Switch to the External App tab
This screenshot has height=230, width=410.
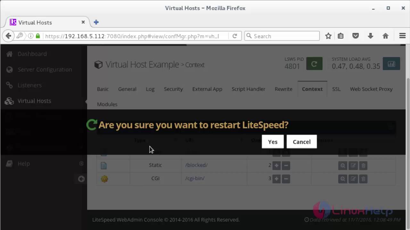click(x=207, y=89)
